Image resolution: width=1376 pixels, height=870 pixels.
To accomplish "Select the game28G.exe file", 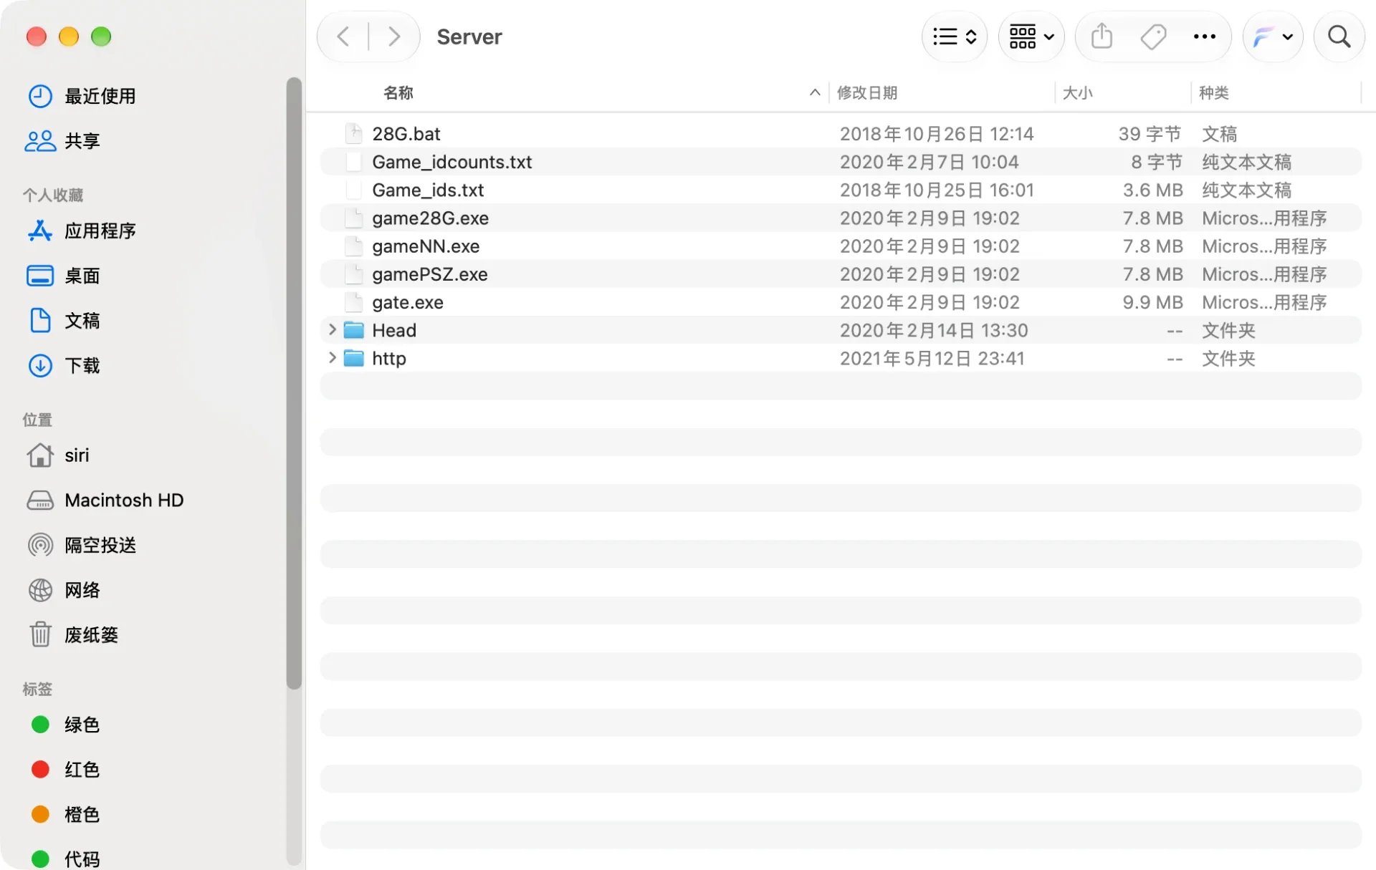I will 840,218.
